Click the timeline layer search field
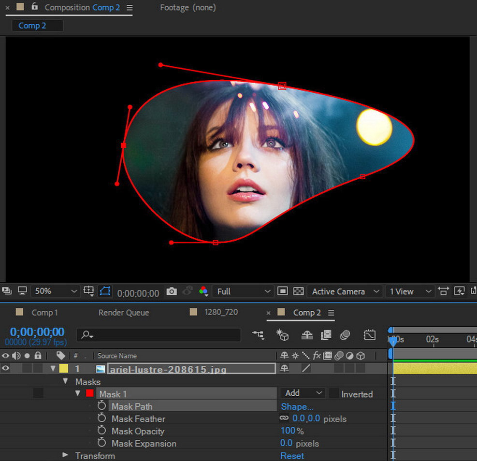477x461 pixels. pyautogui.click(x=159, y=335)
